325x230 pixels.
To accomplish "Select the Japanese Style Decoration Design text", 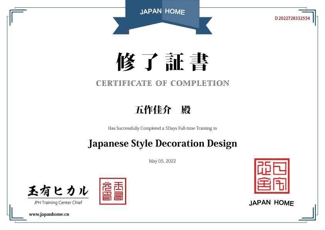I will [162, 143].
